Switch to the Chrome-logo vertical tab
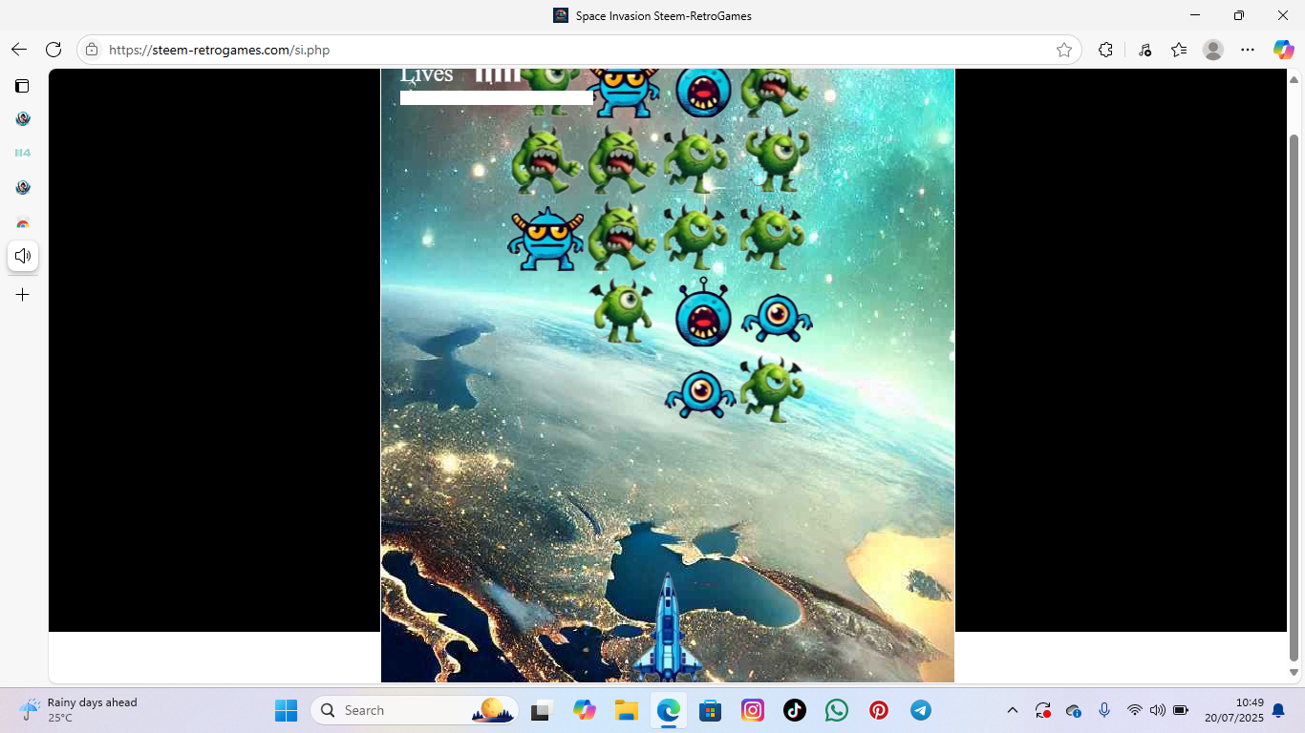1305x733 pixels. pyautogui.click(x=22, y=221)
